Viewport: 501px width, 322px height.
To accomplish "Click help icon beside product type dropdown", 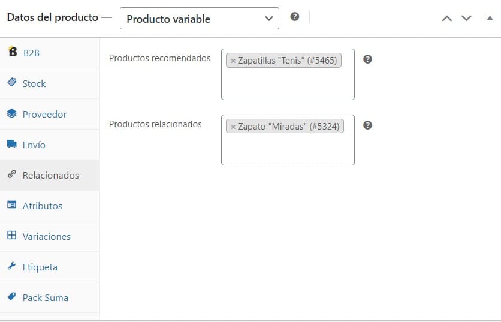I will (295, 17).
